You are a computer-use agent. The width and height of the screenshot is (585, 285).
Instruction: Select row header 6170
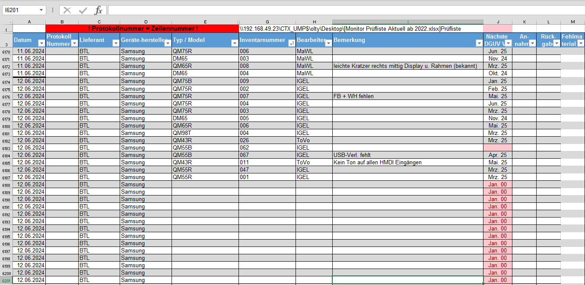click(6, 51)
